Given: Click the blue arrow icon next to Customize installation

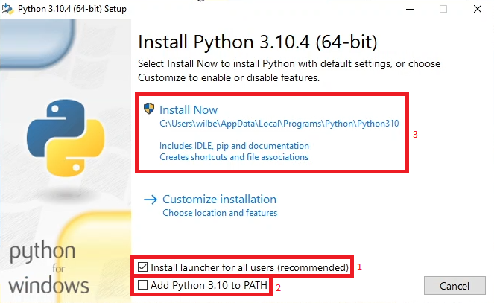Looking at the screenshot, I should click(151, 200).
